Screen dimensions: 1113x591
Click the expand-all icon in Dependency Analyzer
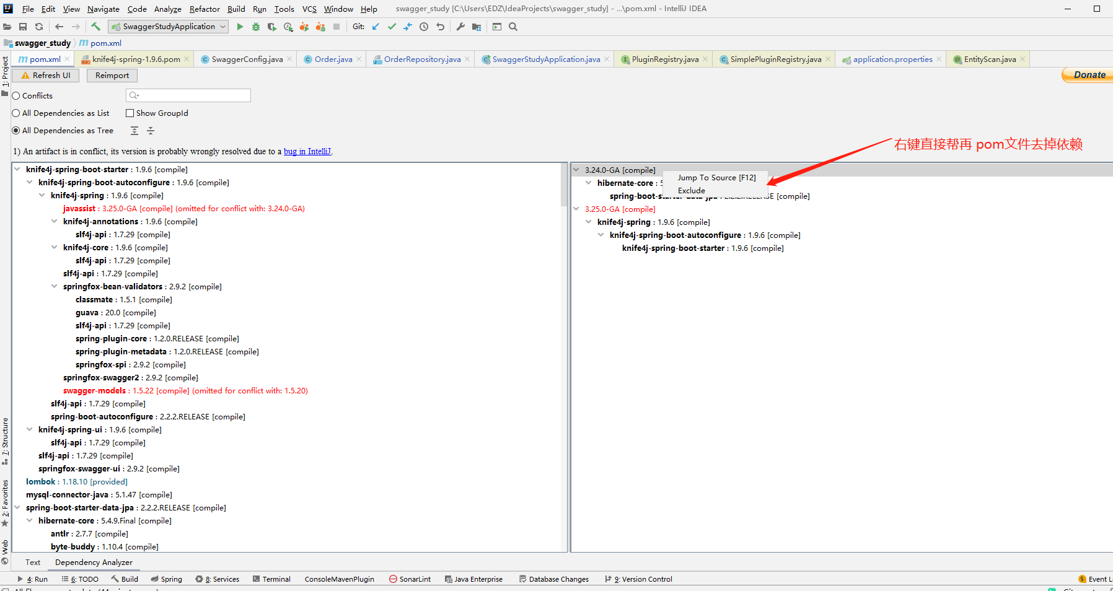(x=134, y=131)
